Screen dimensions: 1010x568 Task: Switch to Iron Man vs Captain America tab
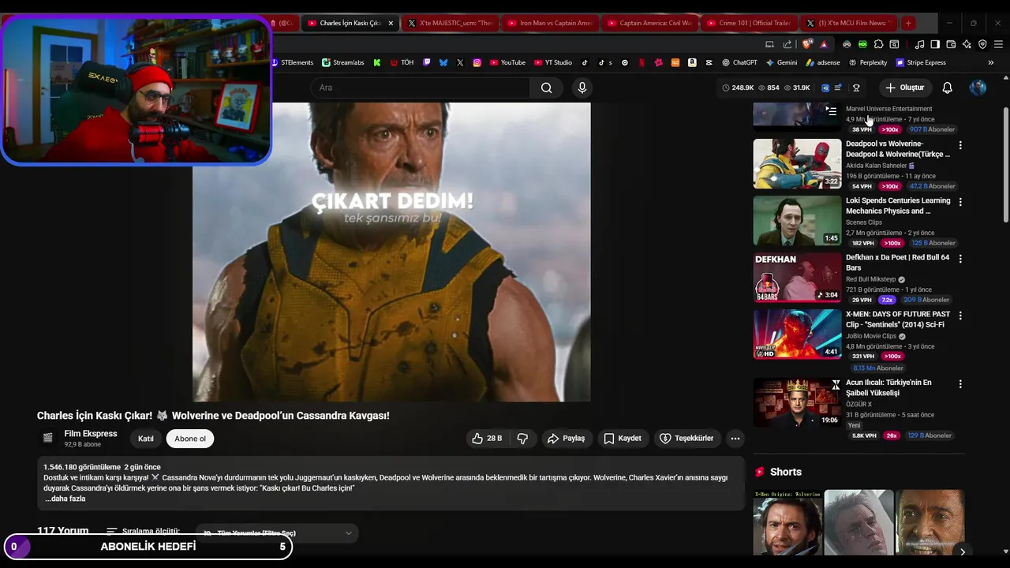click(549, 23)
